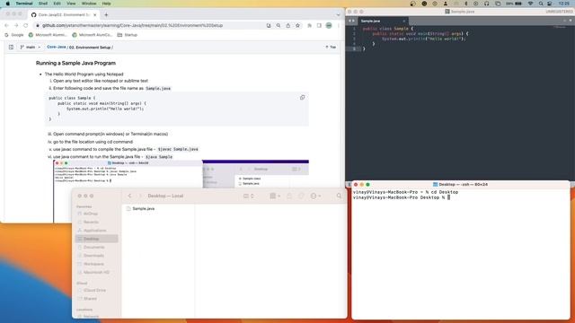Image resolution: width=575 pixels, height=323 pixels.
Task: Open Finder group-by dropdown
Action: click(x=275, y=196)
